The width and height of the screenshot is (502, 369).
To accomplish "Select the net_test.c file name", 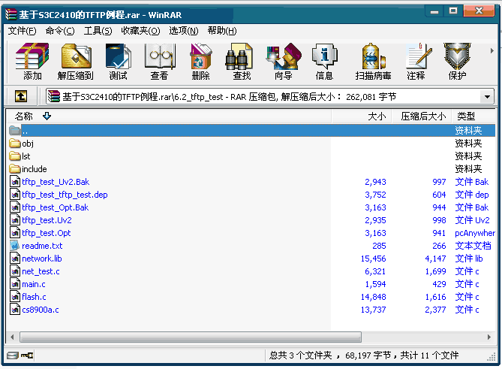I will click(x=41, y=271).
